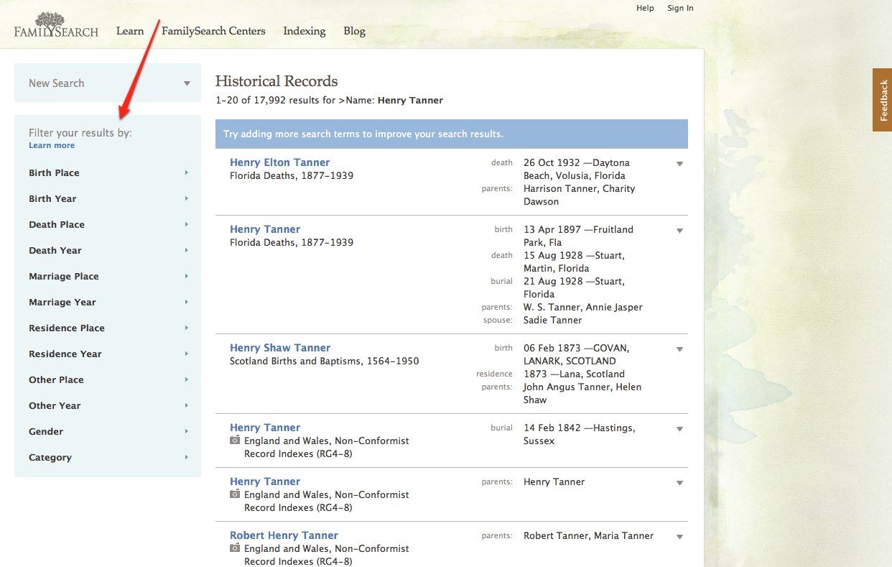Click 'W. S. Tanner, Annie Jasper' text
Screen dimensions: 892x567
(583, 307)
